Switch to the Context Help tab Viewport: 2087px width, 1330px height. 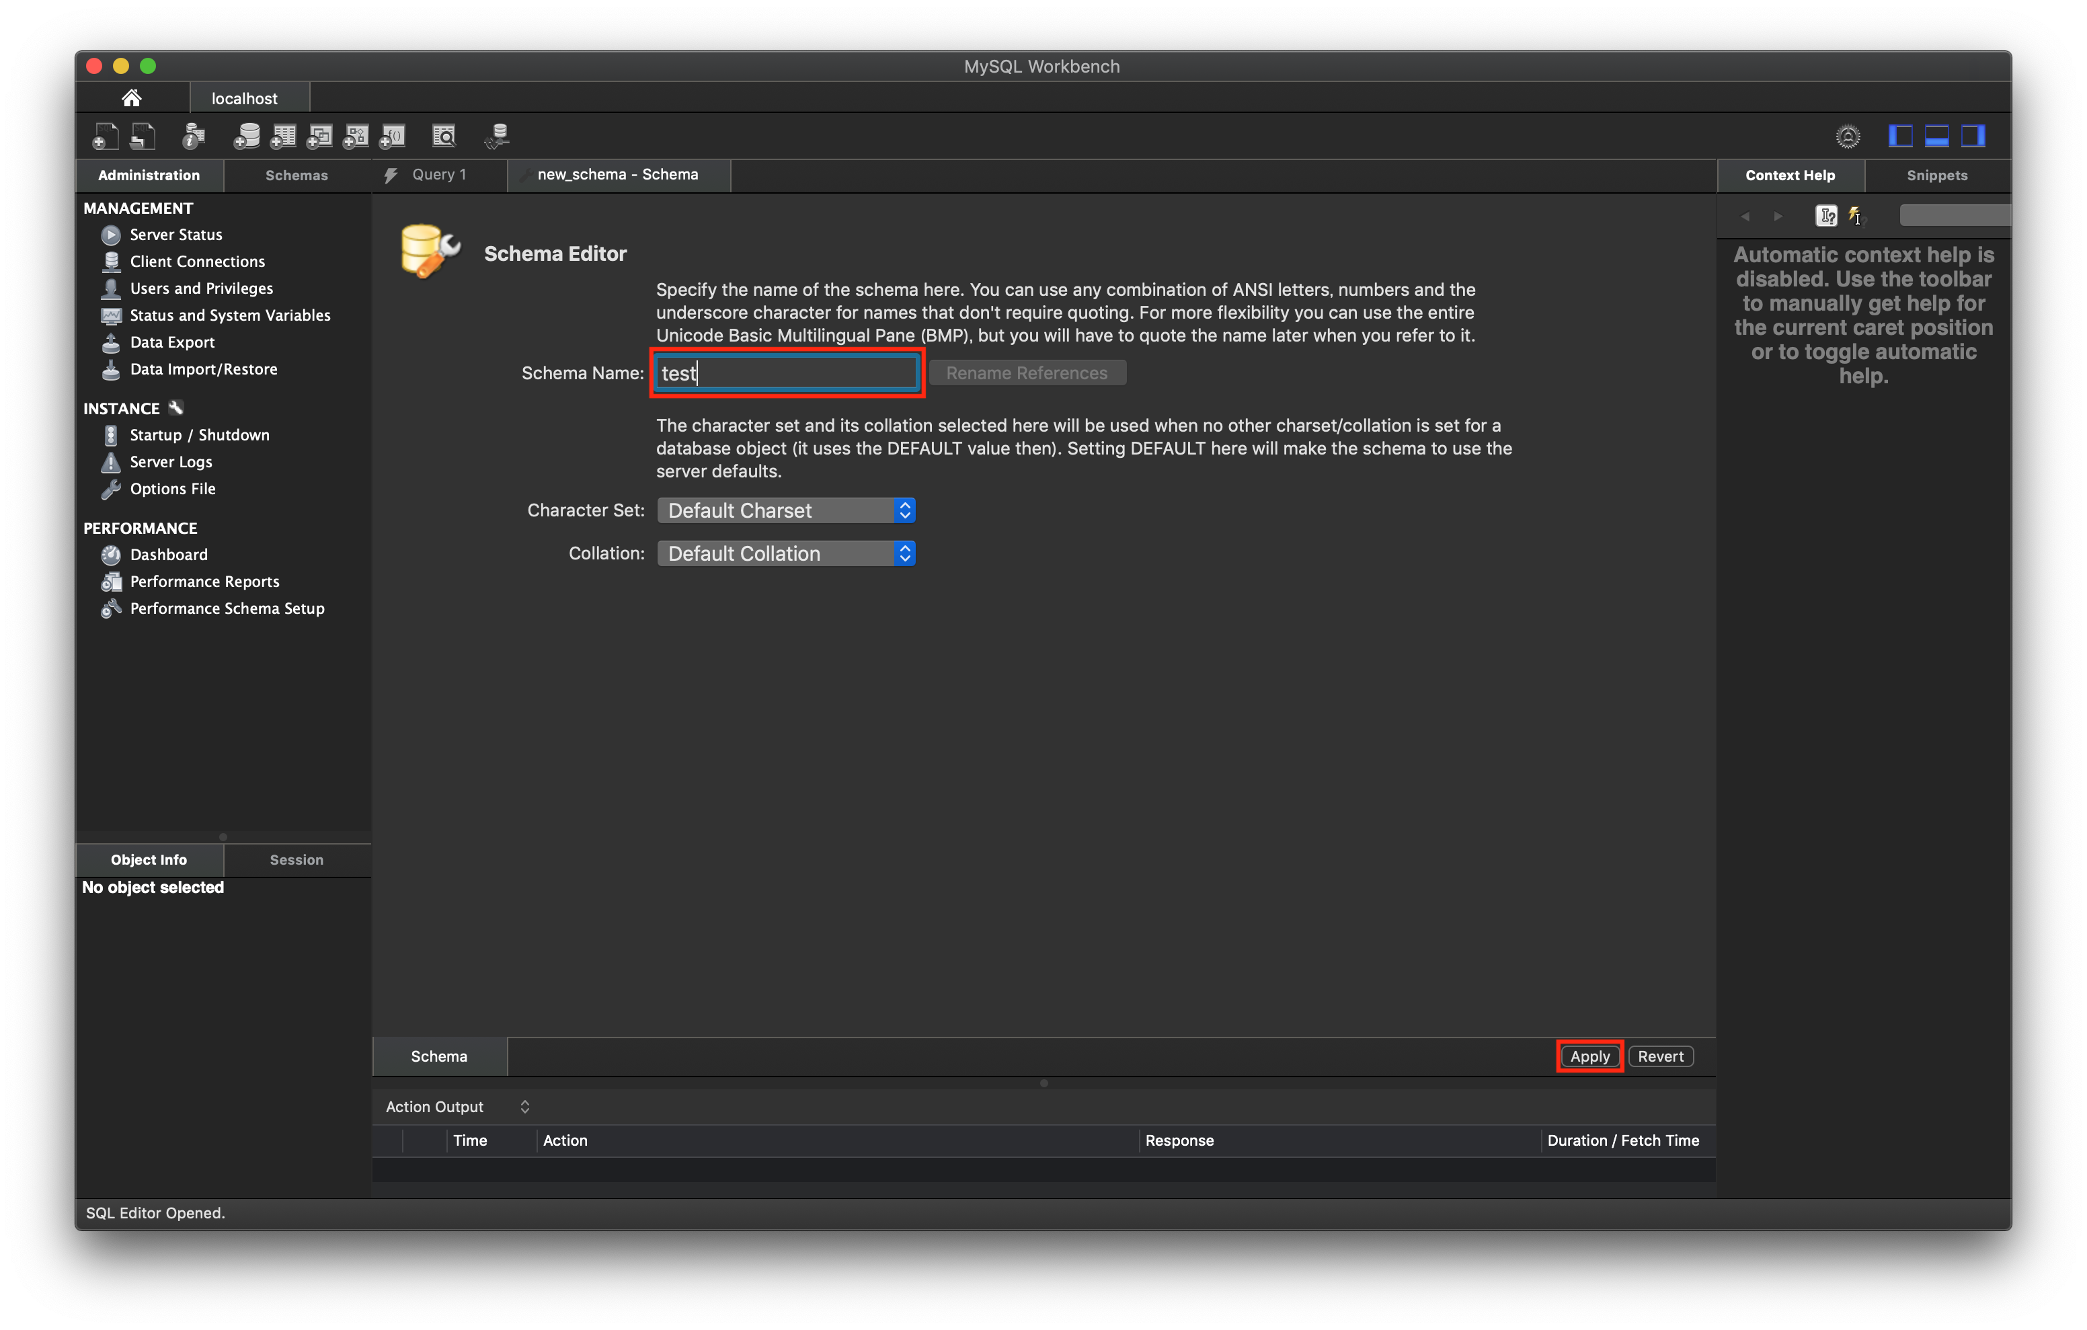1790,175
